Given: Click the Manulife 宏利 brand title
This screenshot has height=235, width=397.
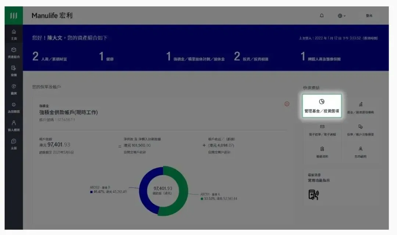Looking at the screenshot, I should 52,16.
